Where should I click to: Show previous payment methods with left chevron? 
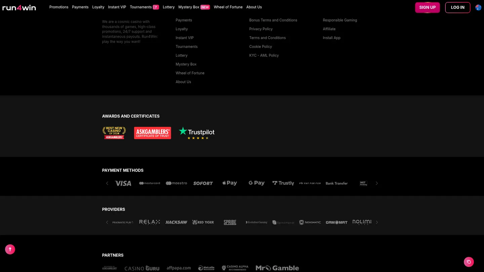pos(107,183)
